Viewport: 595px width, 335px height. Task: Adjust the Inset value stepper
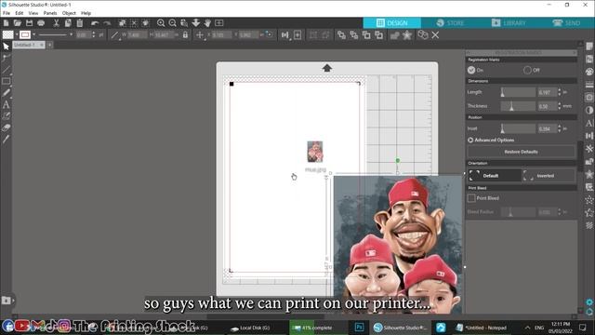(560, 128)
